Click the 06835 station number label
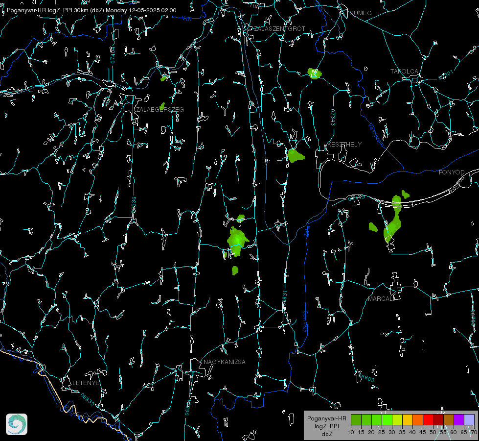The width and height of the screenshot is (479, 441). click(88, 400)
